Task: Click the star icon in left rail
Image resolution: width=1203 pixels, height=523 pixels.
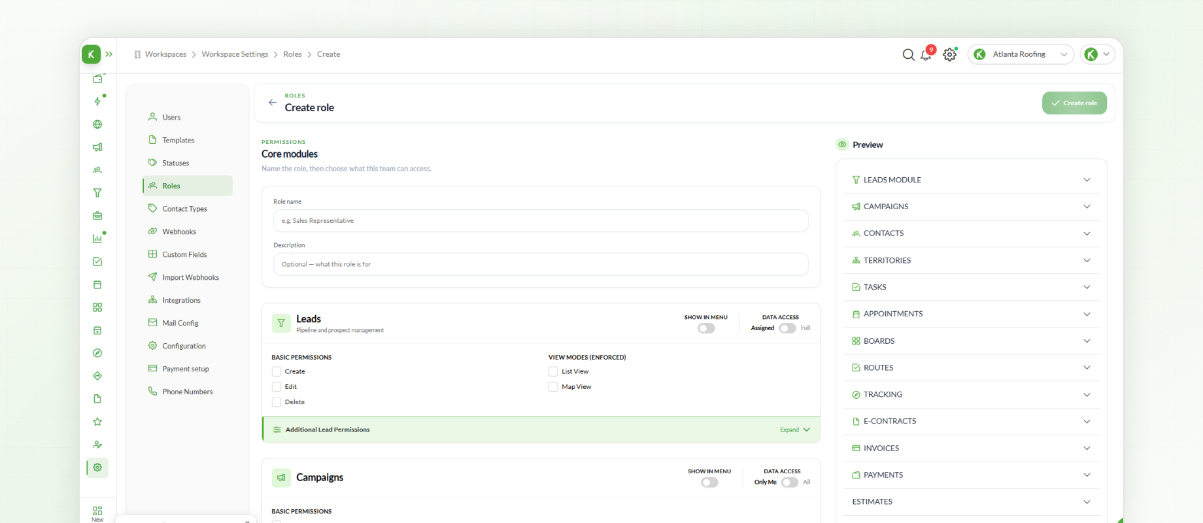Action: tap(97, 422)
